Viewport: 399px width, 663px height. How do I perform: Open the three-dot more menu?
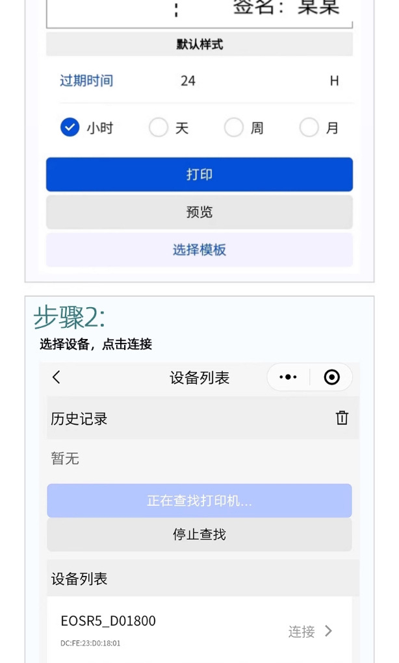[x=288, y=377]
